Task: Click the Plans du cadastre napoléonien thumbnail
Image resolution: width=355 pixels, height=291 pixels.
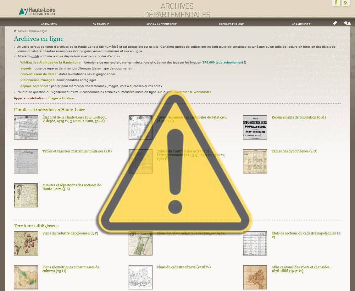Action: tap(25, 243)
